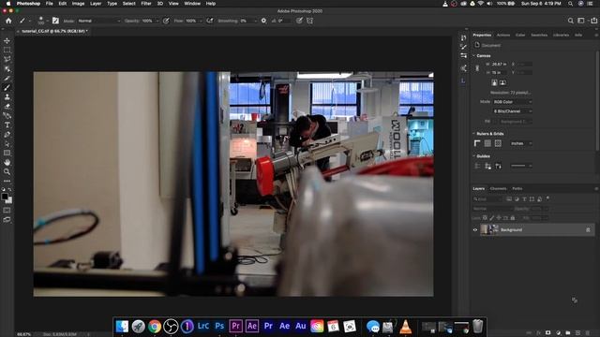Toggle pressure for opacity button

click(166, 21)
